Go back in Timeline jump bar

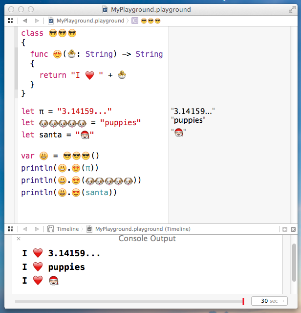click(25, 229)
